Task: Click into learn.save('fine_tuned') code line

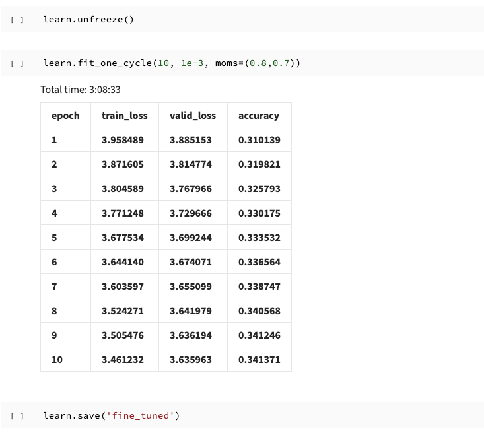Action: 111,415
